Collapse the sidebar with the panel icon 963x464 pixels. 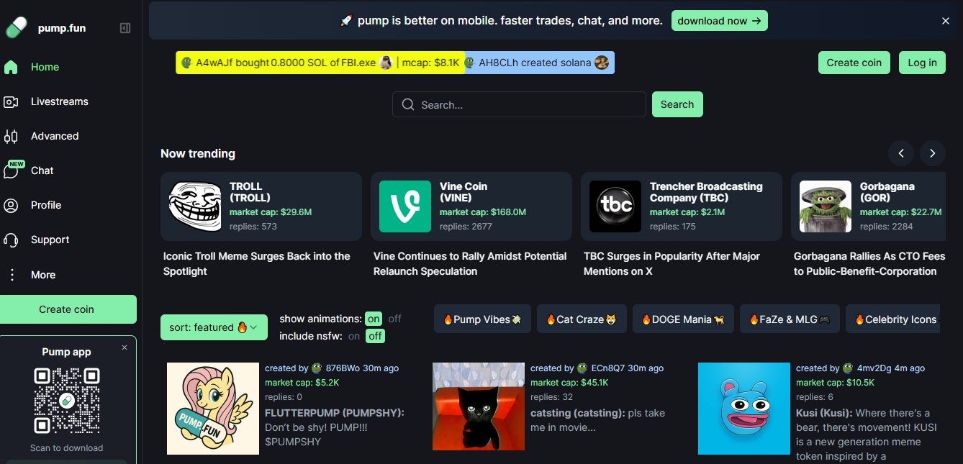click(125, 28)
